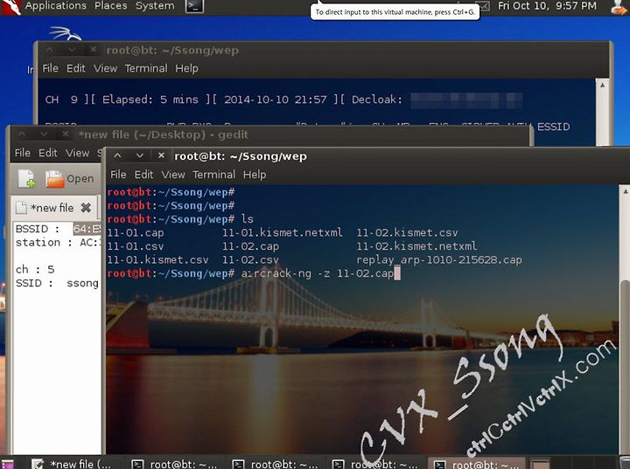The width and height of the screenshot is (630, 469).
Task: Click the down-arrow button in the front terminal title bar
Action: pyautogui.click(x=139, y=155)
